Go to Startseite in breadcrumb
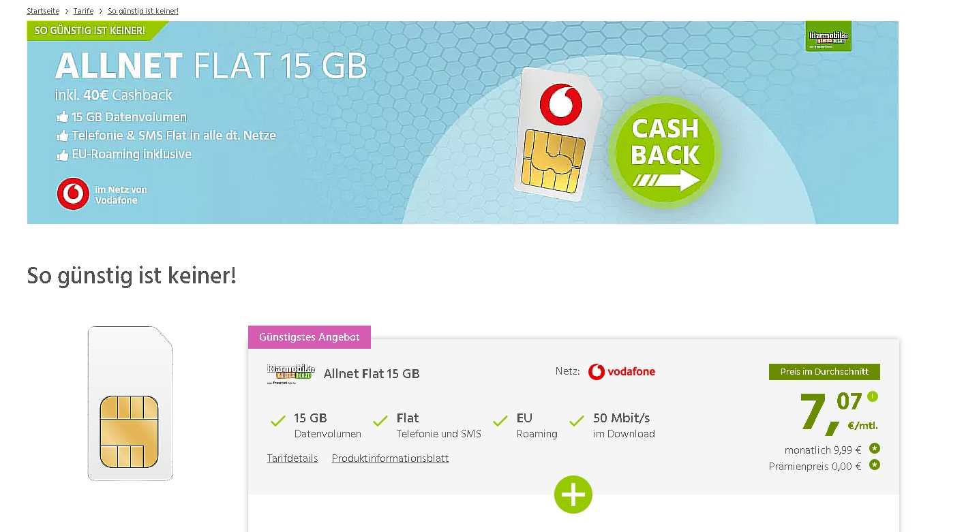The width and height of the screenshot is (979, 532). click(43, 11)
